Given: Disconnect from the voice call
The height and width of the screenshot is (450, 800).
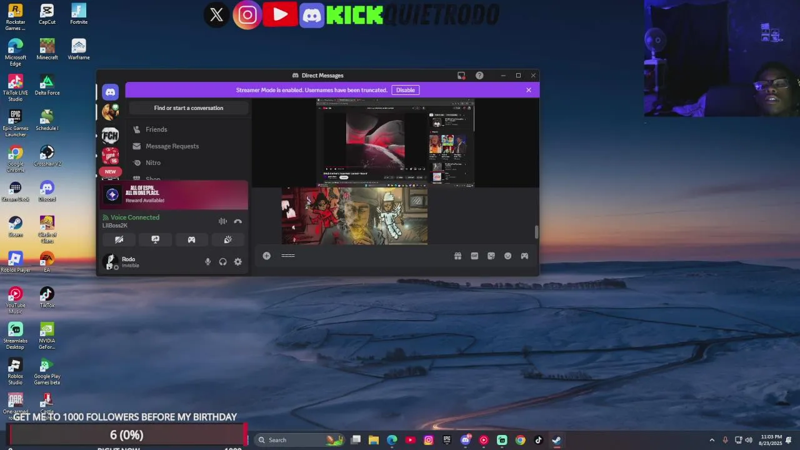Looking at the screenshot, I should tap(237, 221).
